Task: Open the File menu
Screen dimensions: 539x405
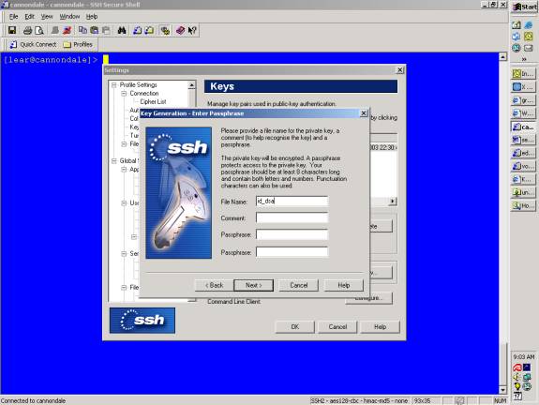Action: point(13,17)
